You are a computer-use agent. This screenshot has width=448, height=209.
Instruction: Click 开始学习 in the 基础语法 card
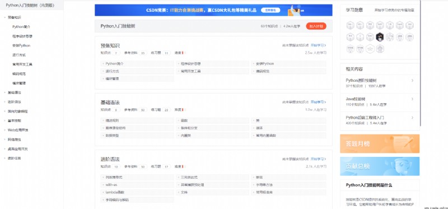318,102
